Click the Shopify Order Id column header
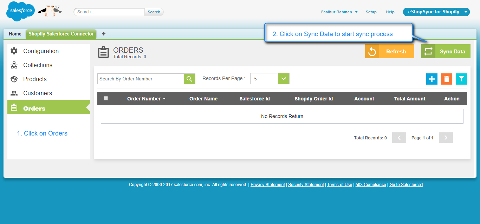 pyautogui.click(x=314, y=99)
